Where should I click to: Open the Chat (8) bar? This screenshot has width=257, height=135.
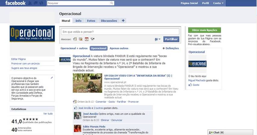point(230,132)
